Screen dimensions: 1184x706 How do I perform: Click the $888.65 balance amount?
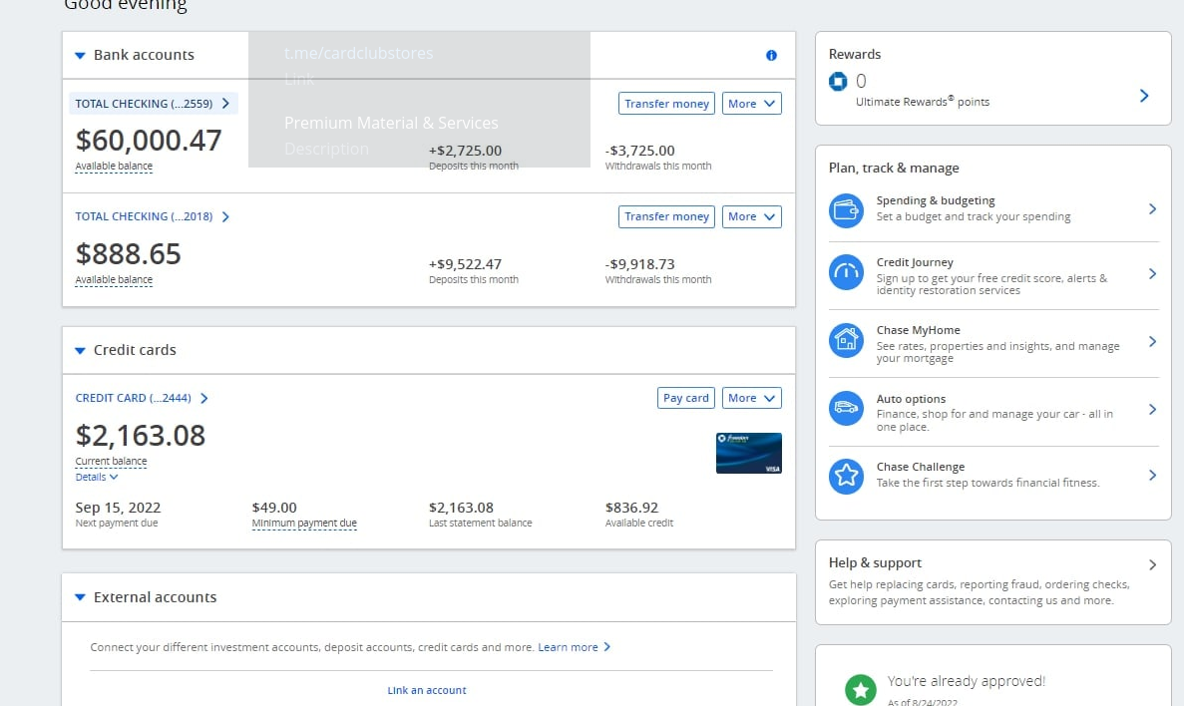point(129,254)
